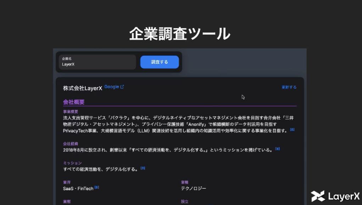Click the 設立 label
The image size is (362, 205).
click(x=184, y=201)
